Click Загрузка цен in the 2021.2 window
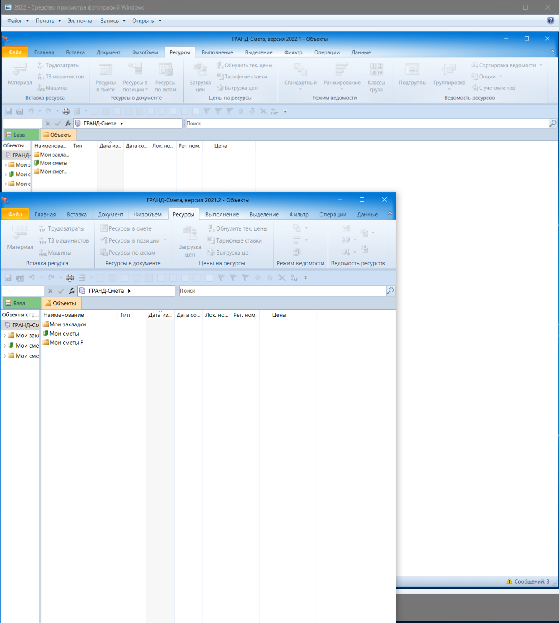Screen dimensions: 559x623 tap(190, 241)
